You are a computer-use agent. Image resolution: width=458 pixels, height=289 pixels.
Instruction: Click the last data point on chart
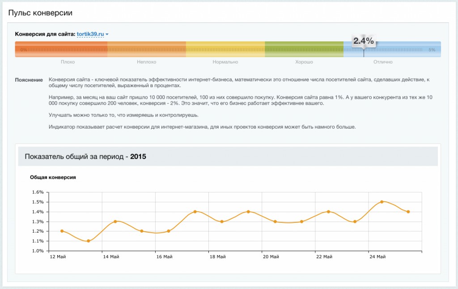(x=408, y=212)
